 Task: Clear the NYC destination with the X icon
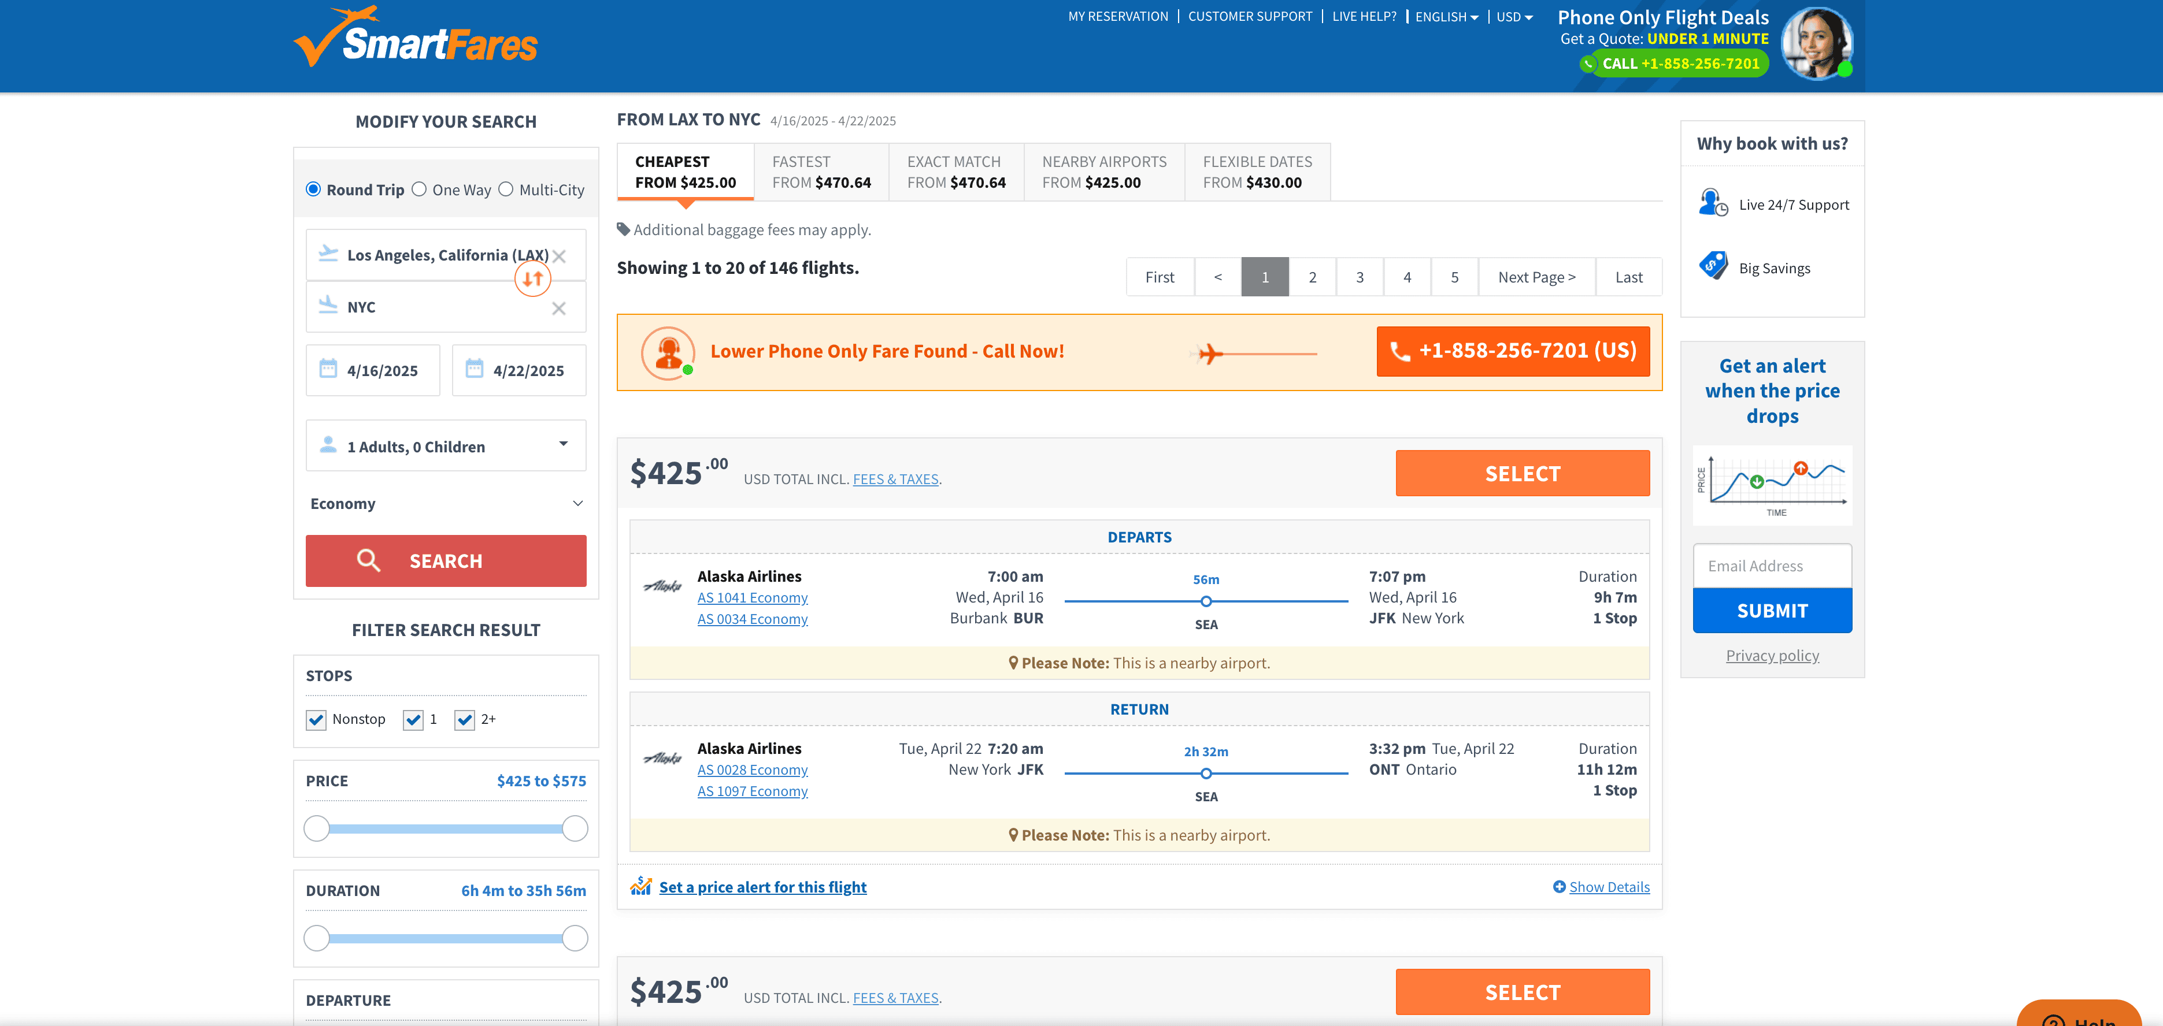tap(558, 308)
